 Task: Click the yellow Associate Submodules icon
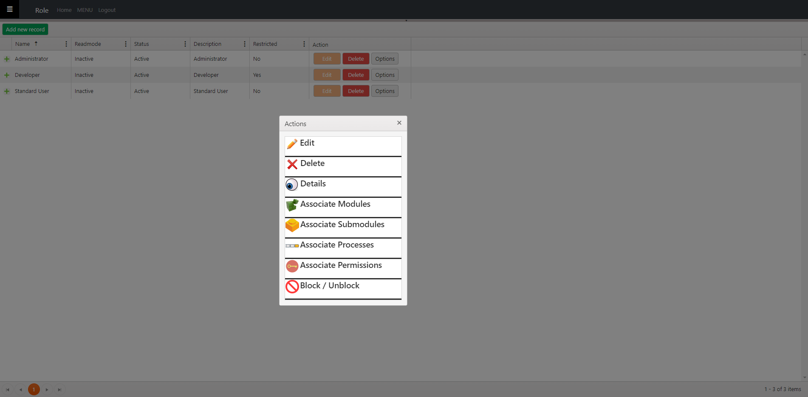[292, 225]
